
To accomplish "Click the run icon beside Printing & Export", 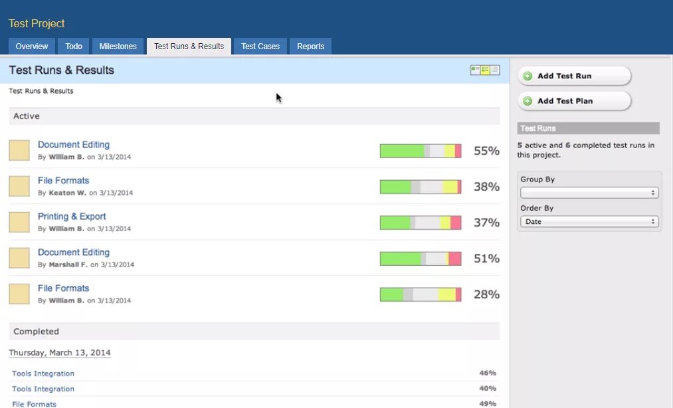I will [19, 222].
